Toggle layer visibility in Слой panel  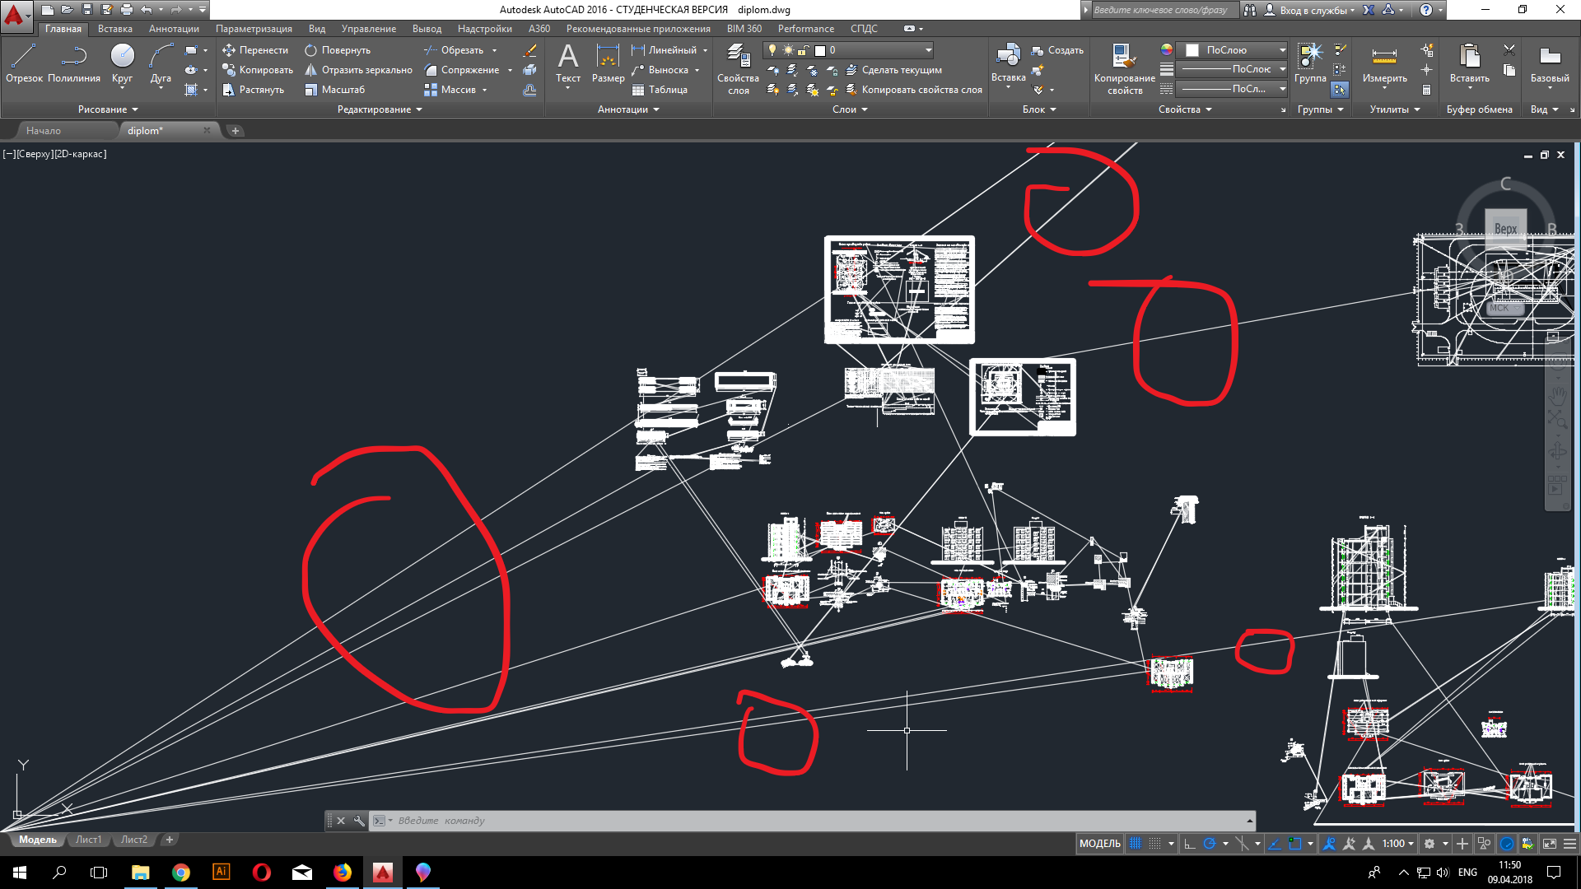pos(771,50)
